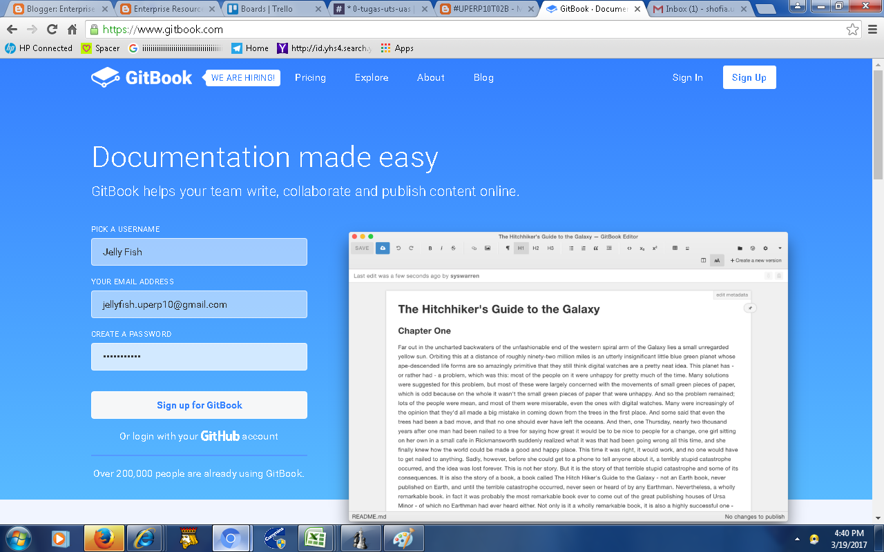
Task: Click the email address input field
Action: coord(199,304)
